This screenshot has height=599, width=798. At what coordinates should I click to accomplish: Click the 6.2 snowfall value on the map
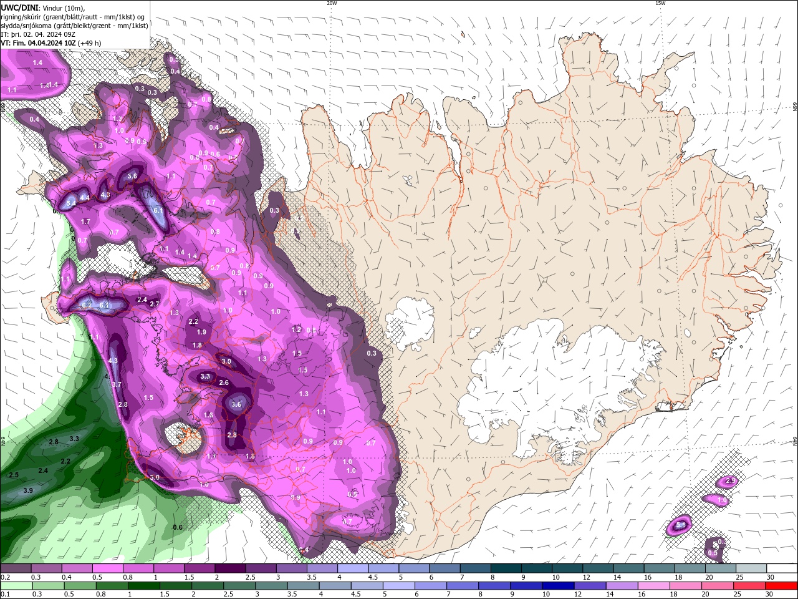87,304
